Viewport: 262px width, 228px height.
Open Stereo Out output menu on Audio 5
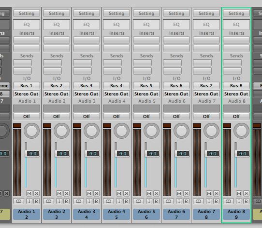pyautogui.click(x=146, y=94)
